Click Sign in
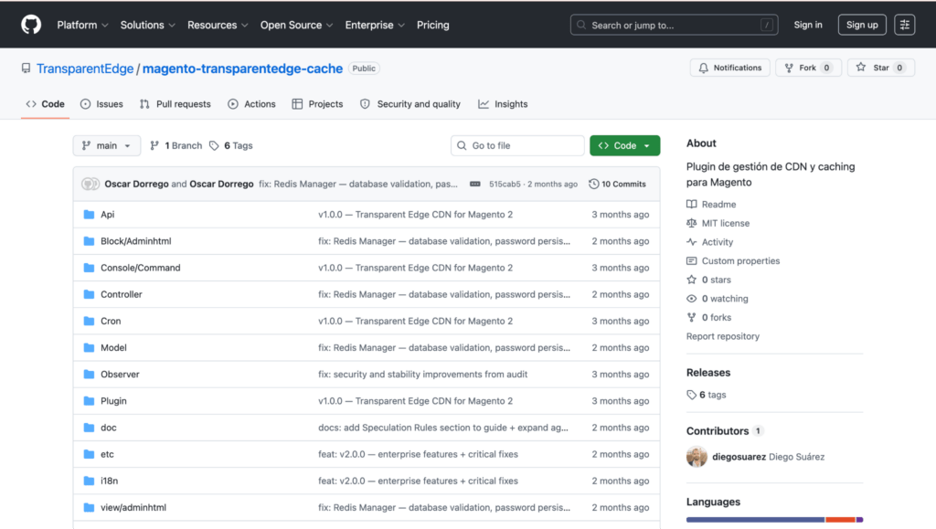 pyautogui.click(x=808, y=25)
